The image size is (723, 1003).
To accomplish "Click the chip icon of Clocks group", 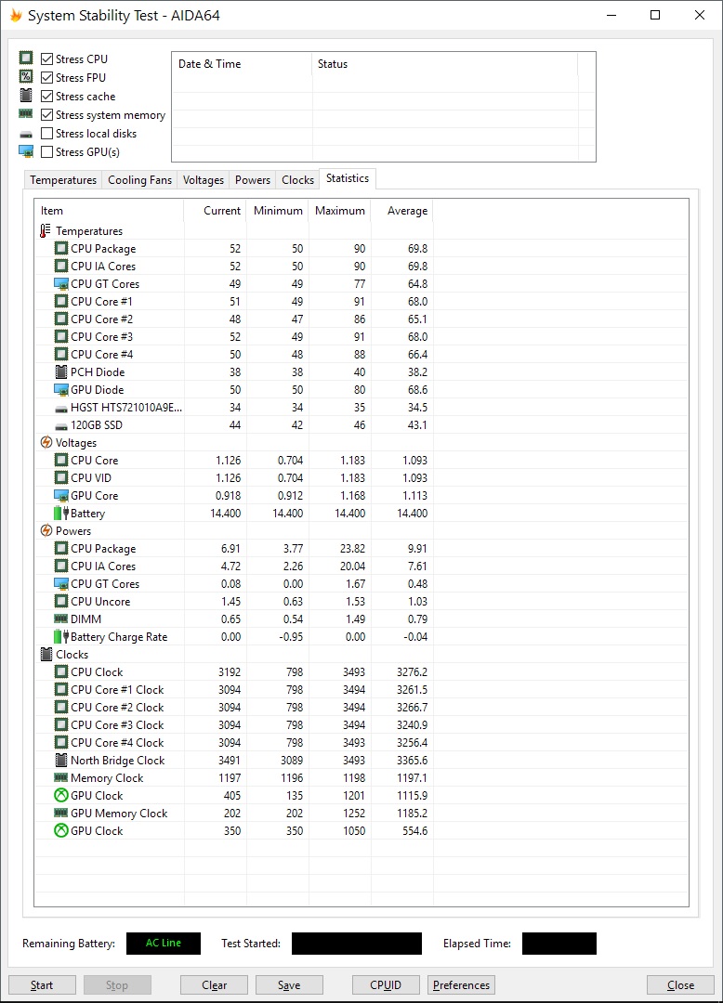I will point(46,654).
